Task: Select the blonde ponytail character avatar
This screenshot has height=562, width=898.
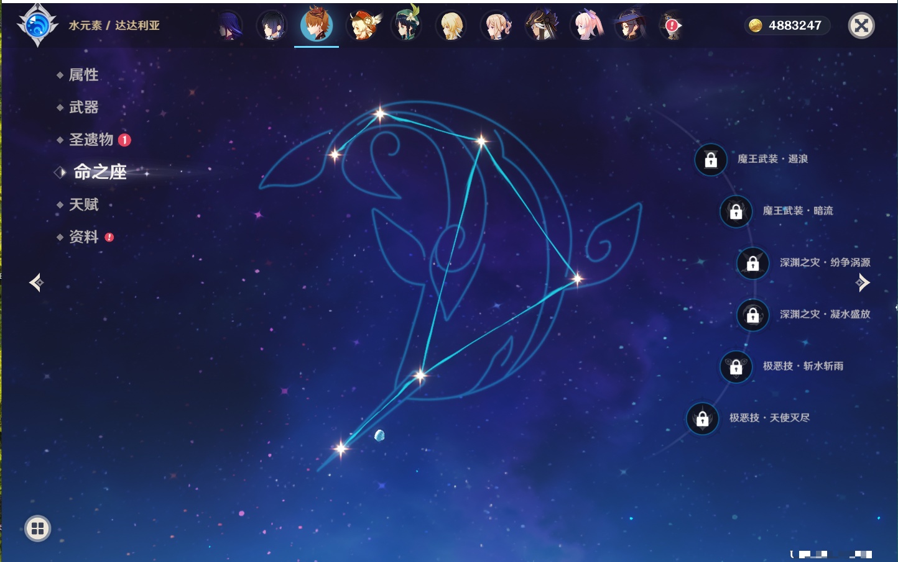Action: pos(496,26)
